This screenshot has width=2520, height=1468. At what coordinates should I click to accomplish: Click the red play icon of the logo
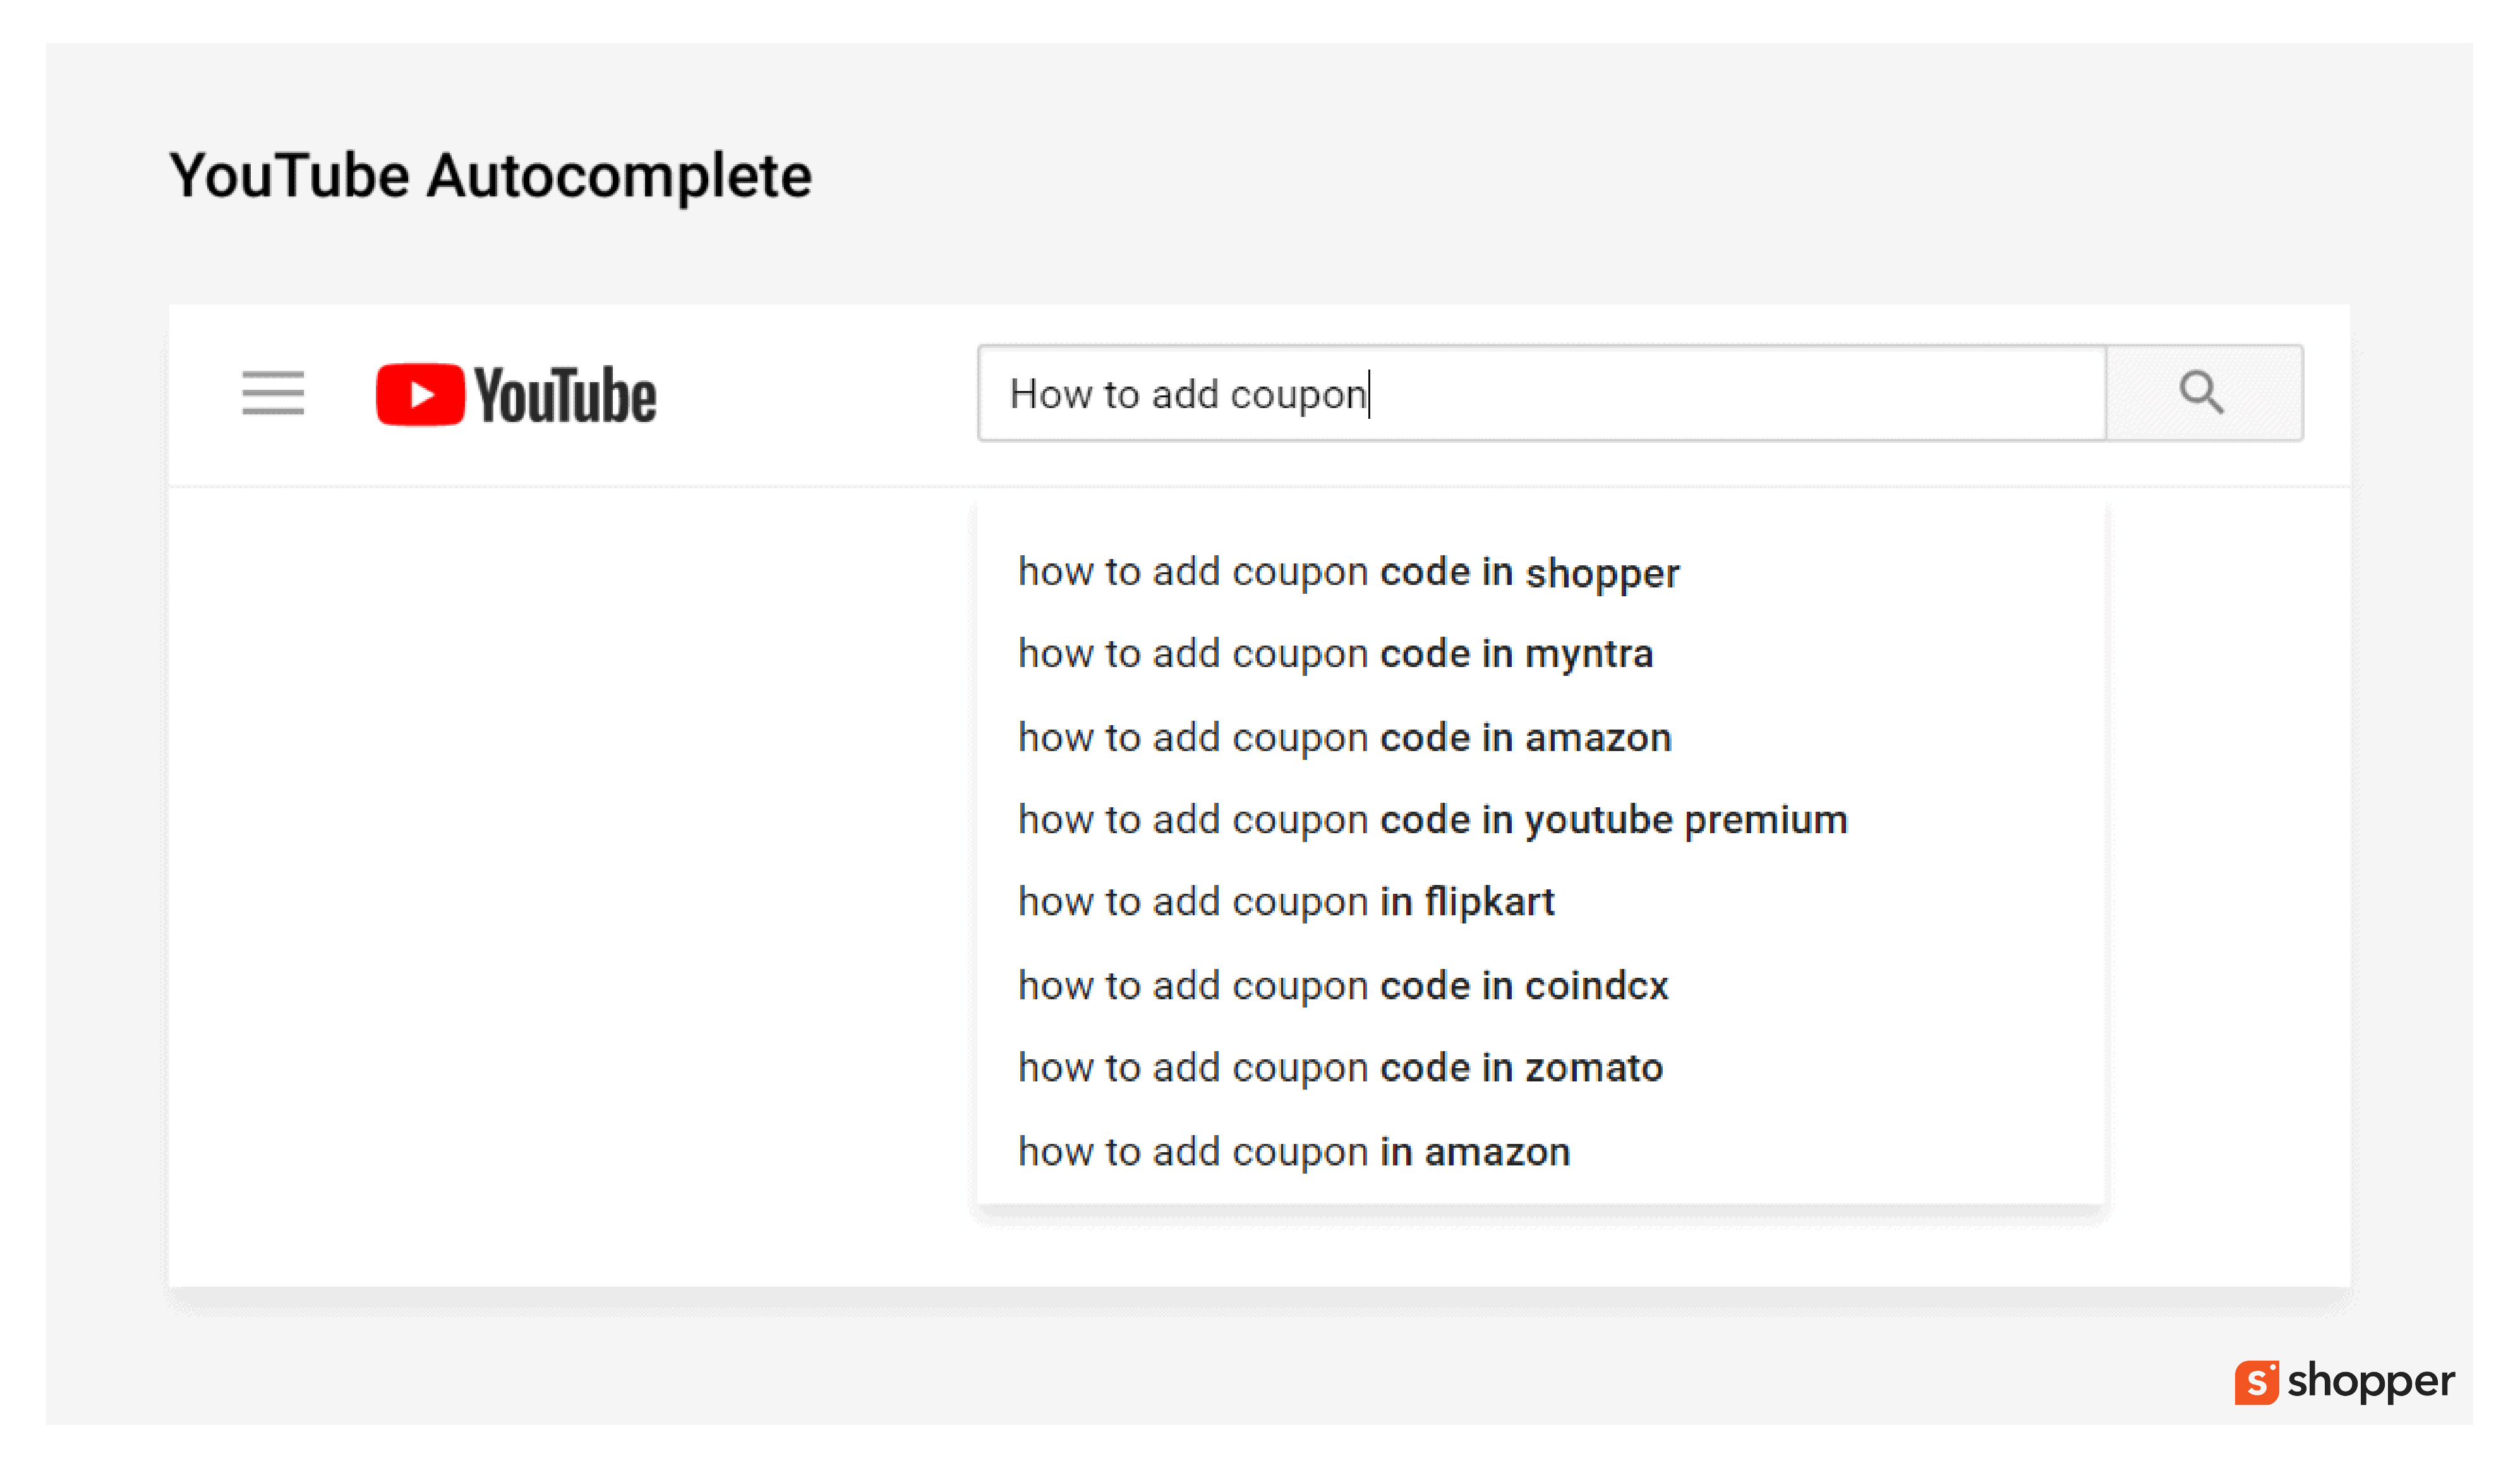point(420,394)
